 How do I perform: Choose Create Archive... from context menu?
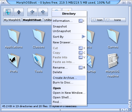(69, 78)
